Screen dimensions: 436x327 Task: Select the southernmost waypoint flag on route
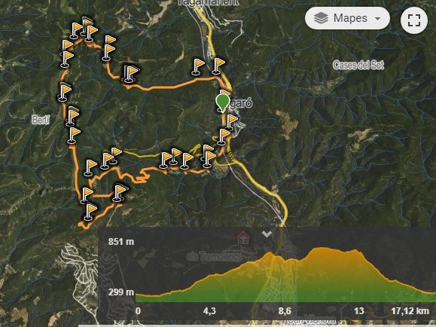pos(90,212)
